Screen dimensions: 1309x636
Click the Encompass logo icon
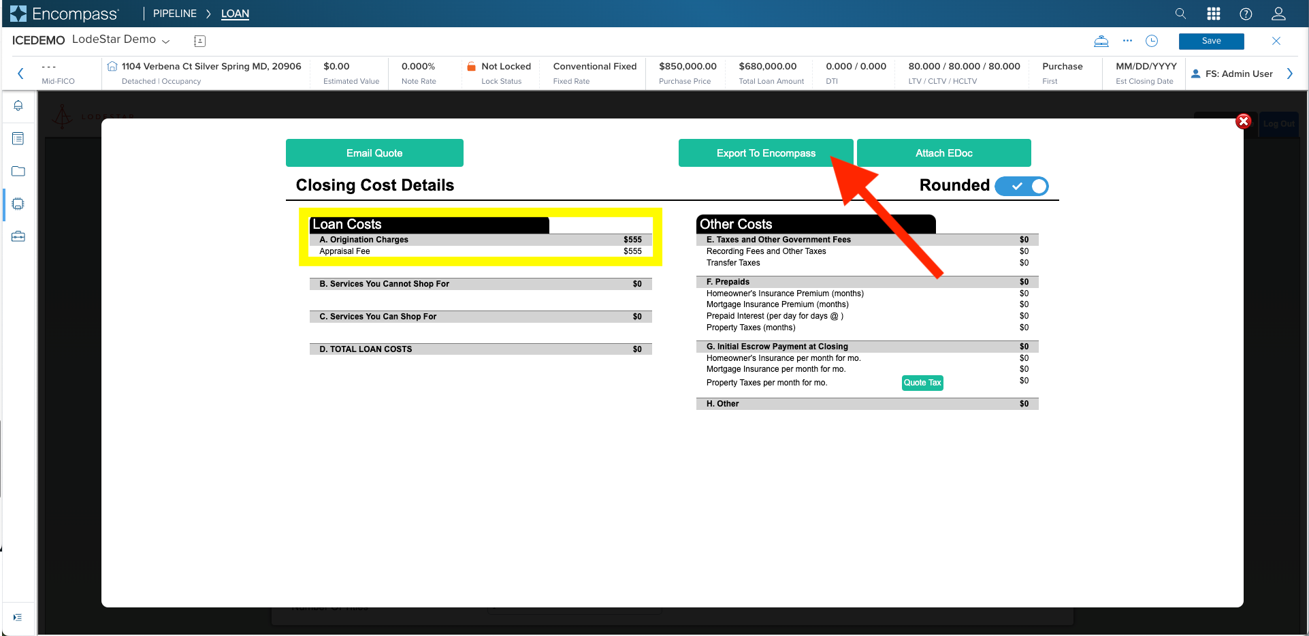click(x=18, y=14)
